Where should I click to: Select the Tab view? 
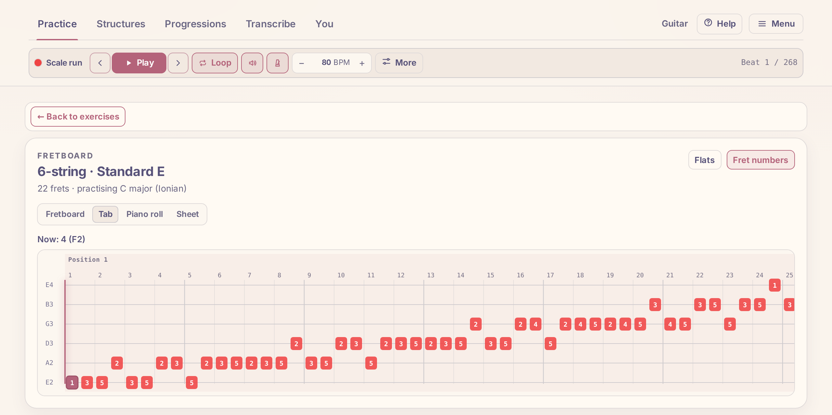pos(105,214)
